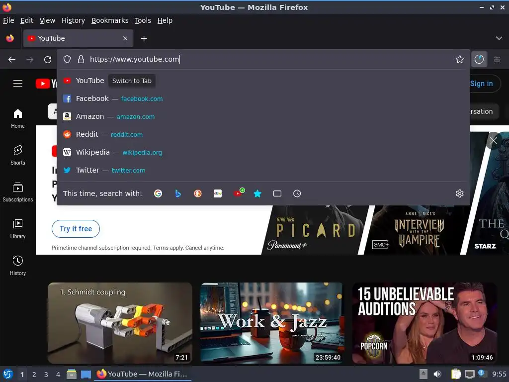Select YouTube Switch to Tab suggestion
Screen dimensions: 509x382
[x=263, y=81]
